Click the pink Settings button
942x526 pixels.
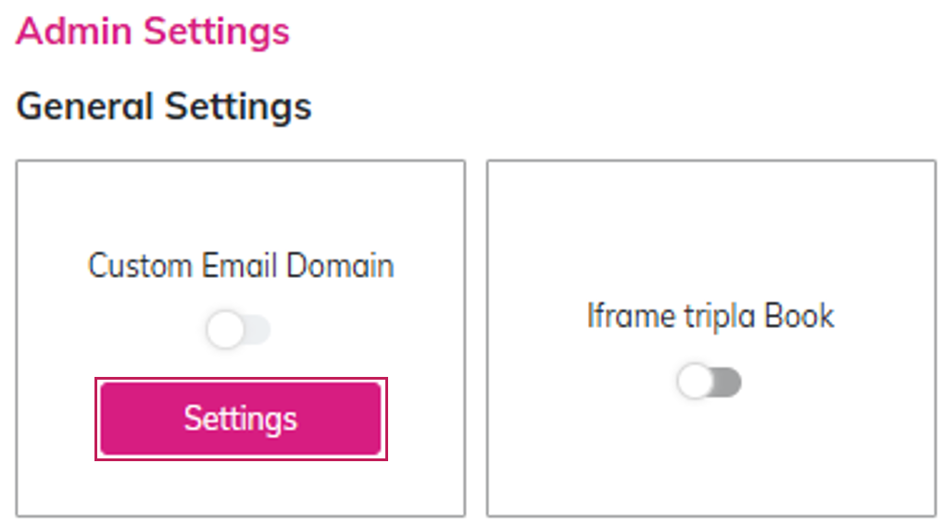click(241, 419)
